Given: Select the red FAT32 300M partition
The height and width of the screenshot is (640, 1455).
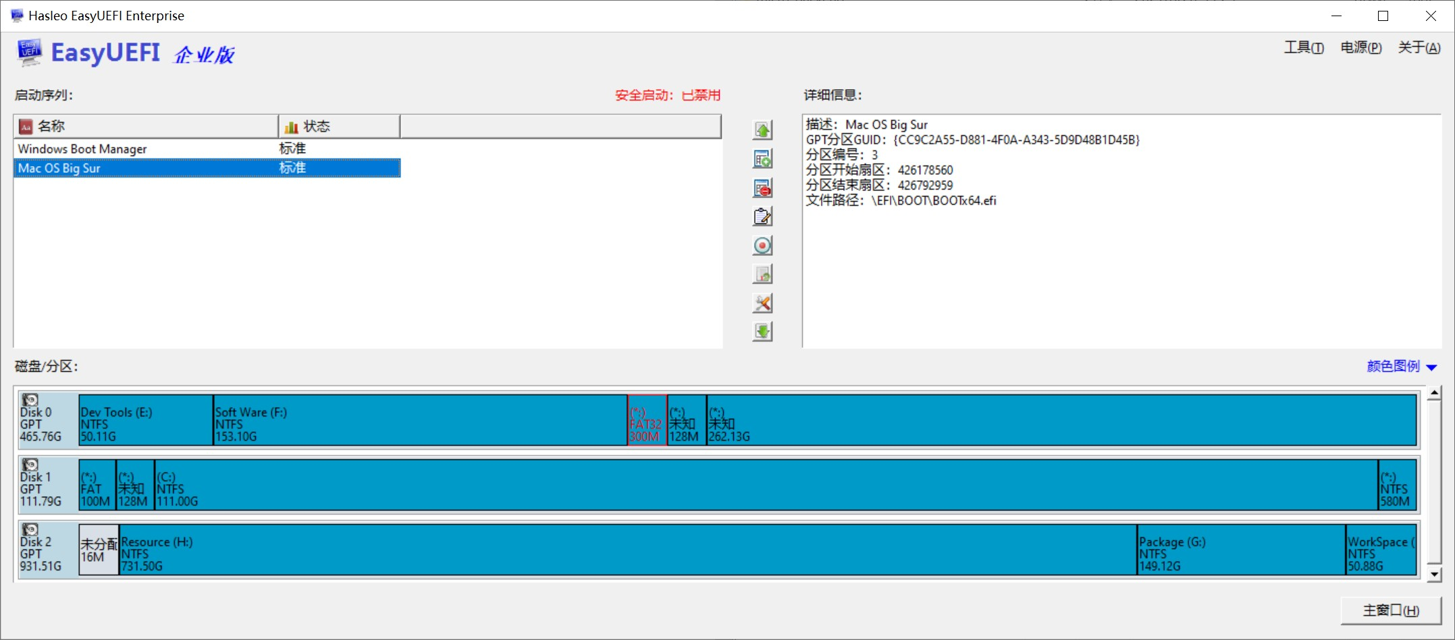Looking at the screenshot, I should click(x=647, y=420).
